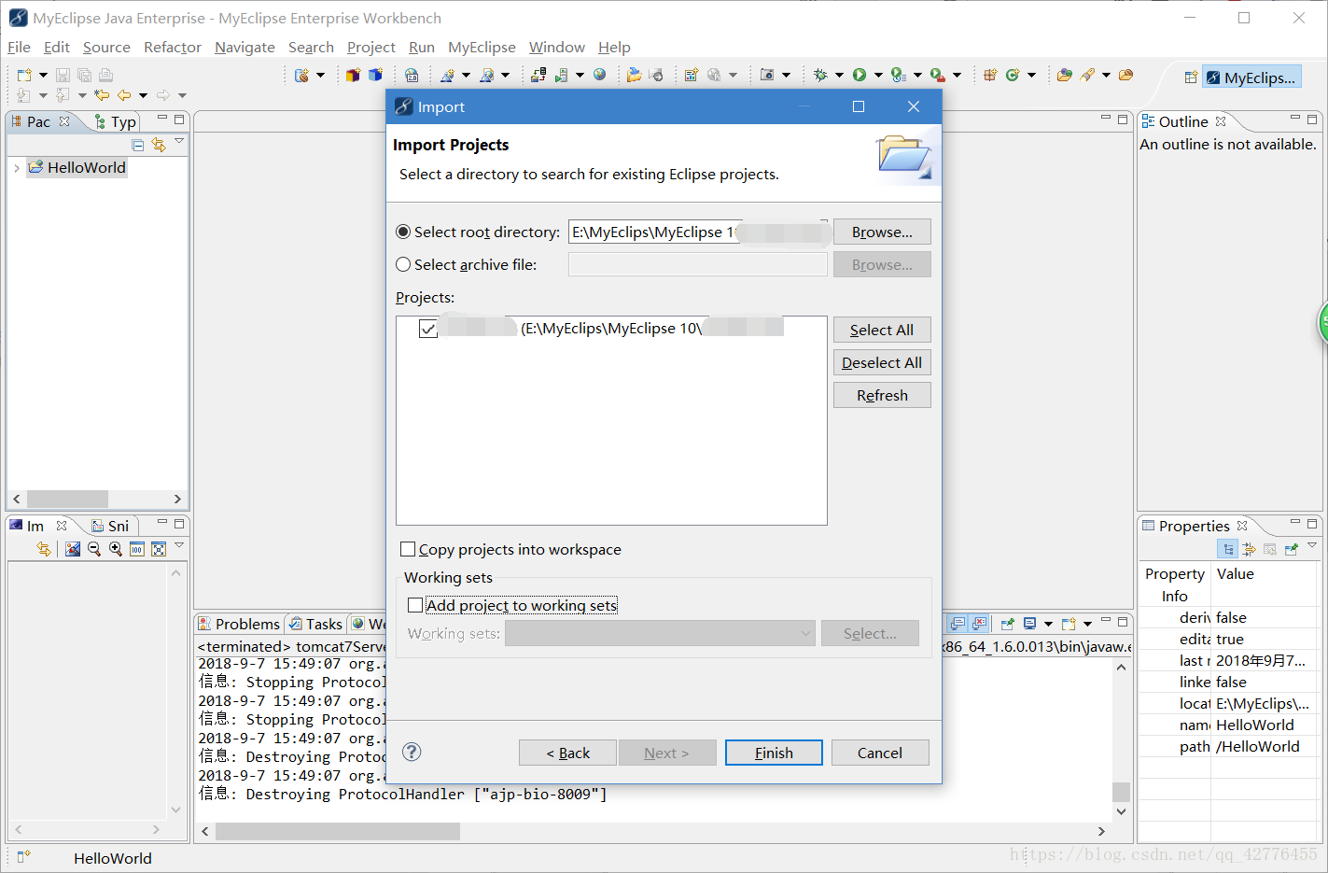Open the Working sets combo box
Viewport: 1328px width, 873px height.
660,633
